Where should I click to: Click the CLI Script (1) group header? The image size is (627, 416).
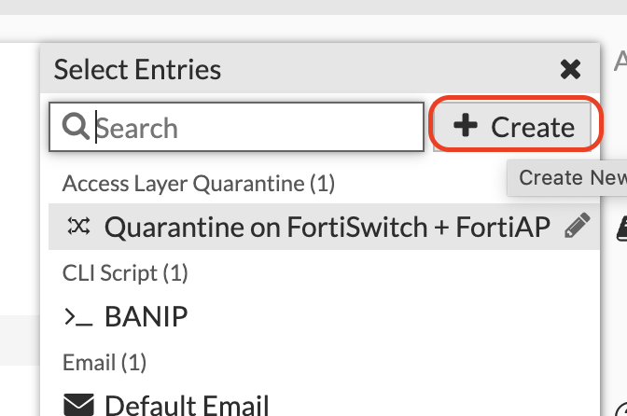tap(125, 273)
